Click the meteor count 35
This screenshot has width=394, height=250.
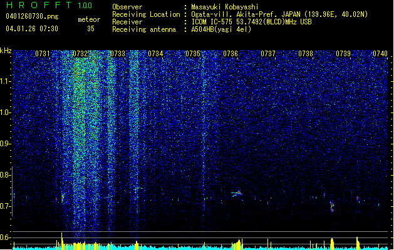pos(91,29)
